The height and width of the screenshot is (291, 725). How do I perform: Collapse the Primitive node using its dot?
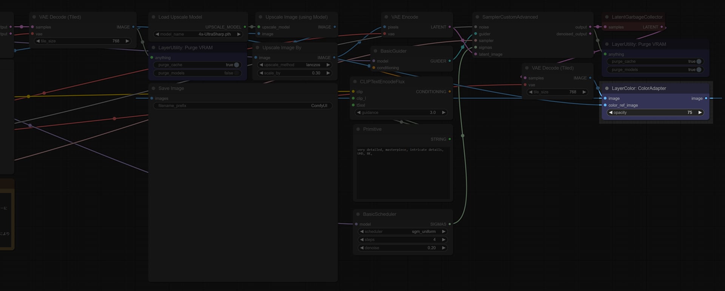point(358,129)
